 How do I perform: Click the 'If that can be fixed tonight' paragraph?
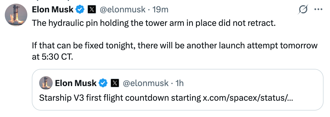175,51
